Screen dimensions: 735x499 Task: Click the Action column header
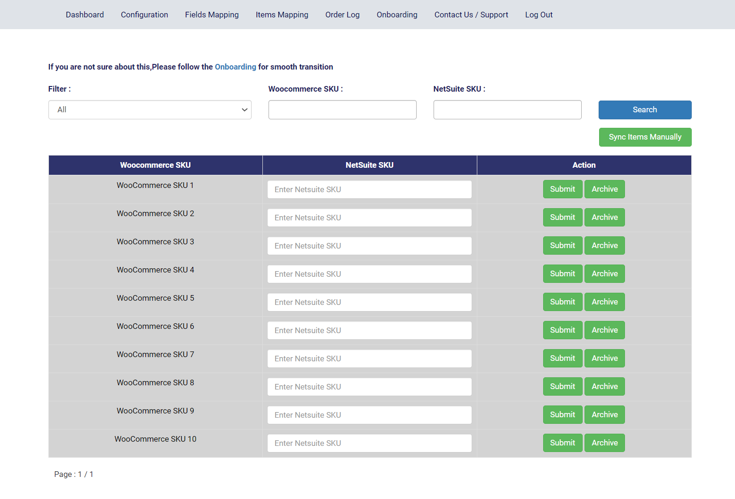584,165
